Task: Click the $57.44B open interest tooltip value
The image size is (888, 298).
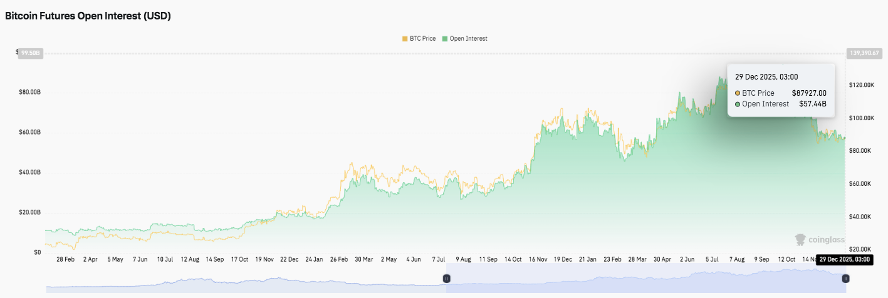Action: [812, 104]
